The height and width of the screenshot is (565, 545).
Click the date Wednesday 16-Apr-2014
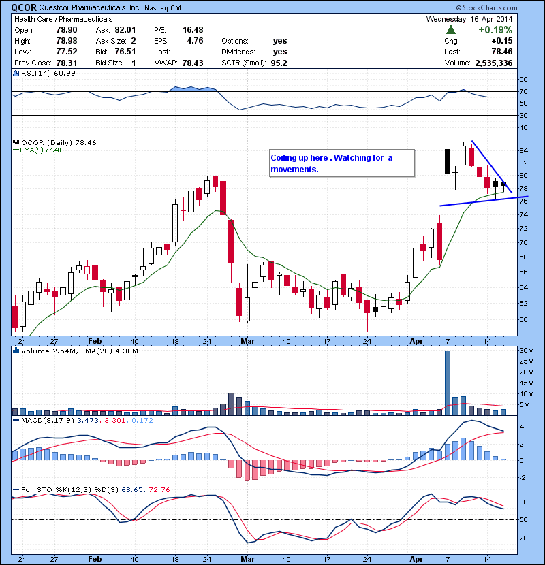[x=469, y=19]
